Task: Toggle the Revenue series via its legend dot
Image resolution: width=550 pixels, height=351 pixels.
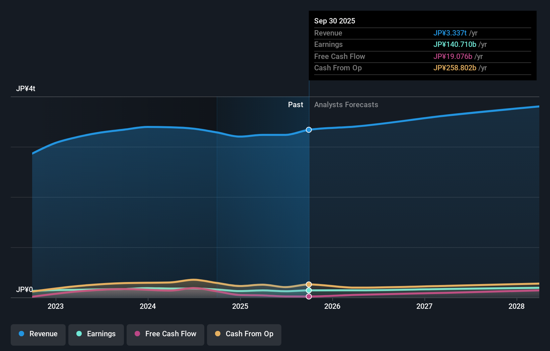Action: (x=22, y=334)
